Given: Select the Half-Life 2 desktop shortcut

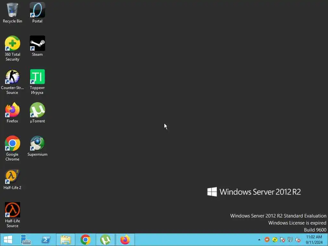Looking at the screenshot, I should pyautogui.click(x=12, y=176).
